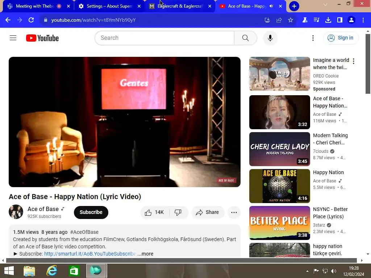Click the horizontal page scrollbar

(x=181, y=261)
